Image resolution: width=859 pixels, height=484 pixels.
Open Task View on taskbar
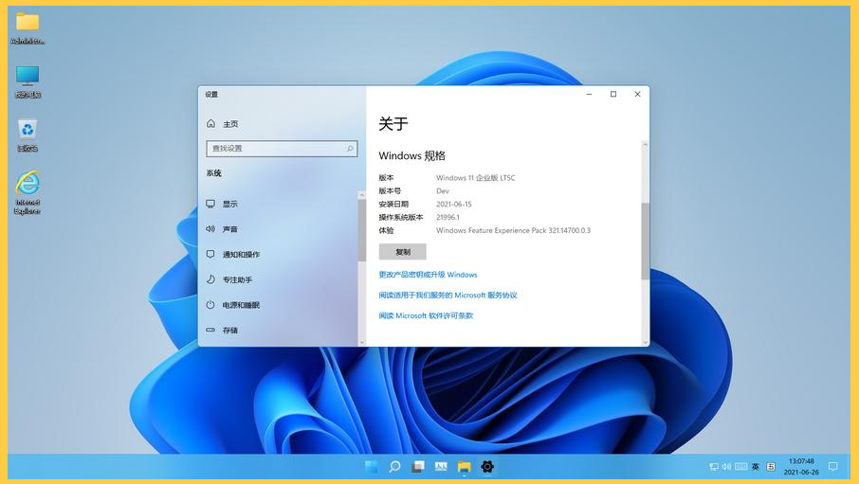click(x=418, y=467)
